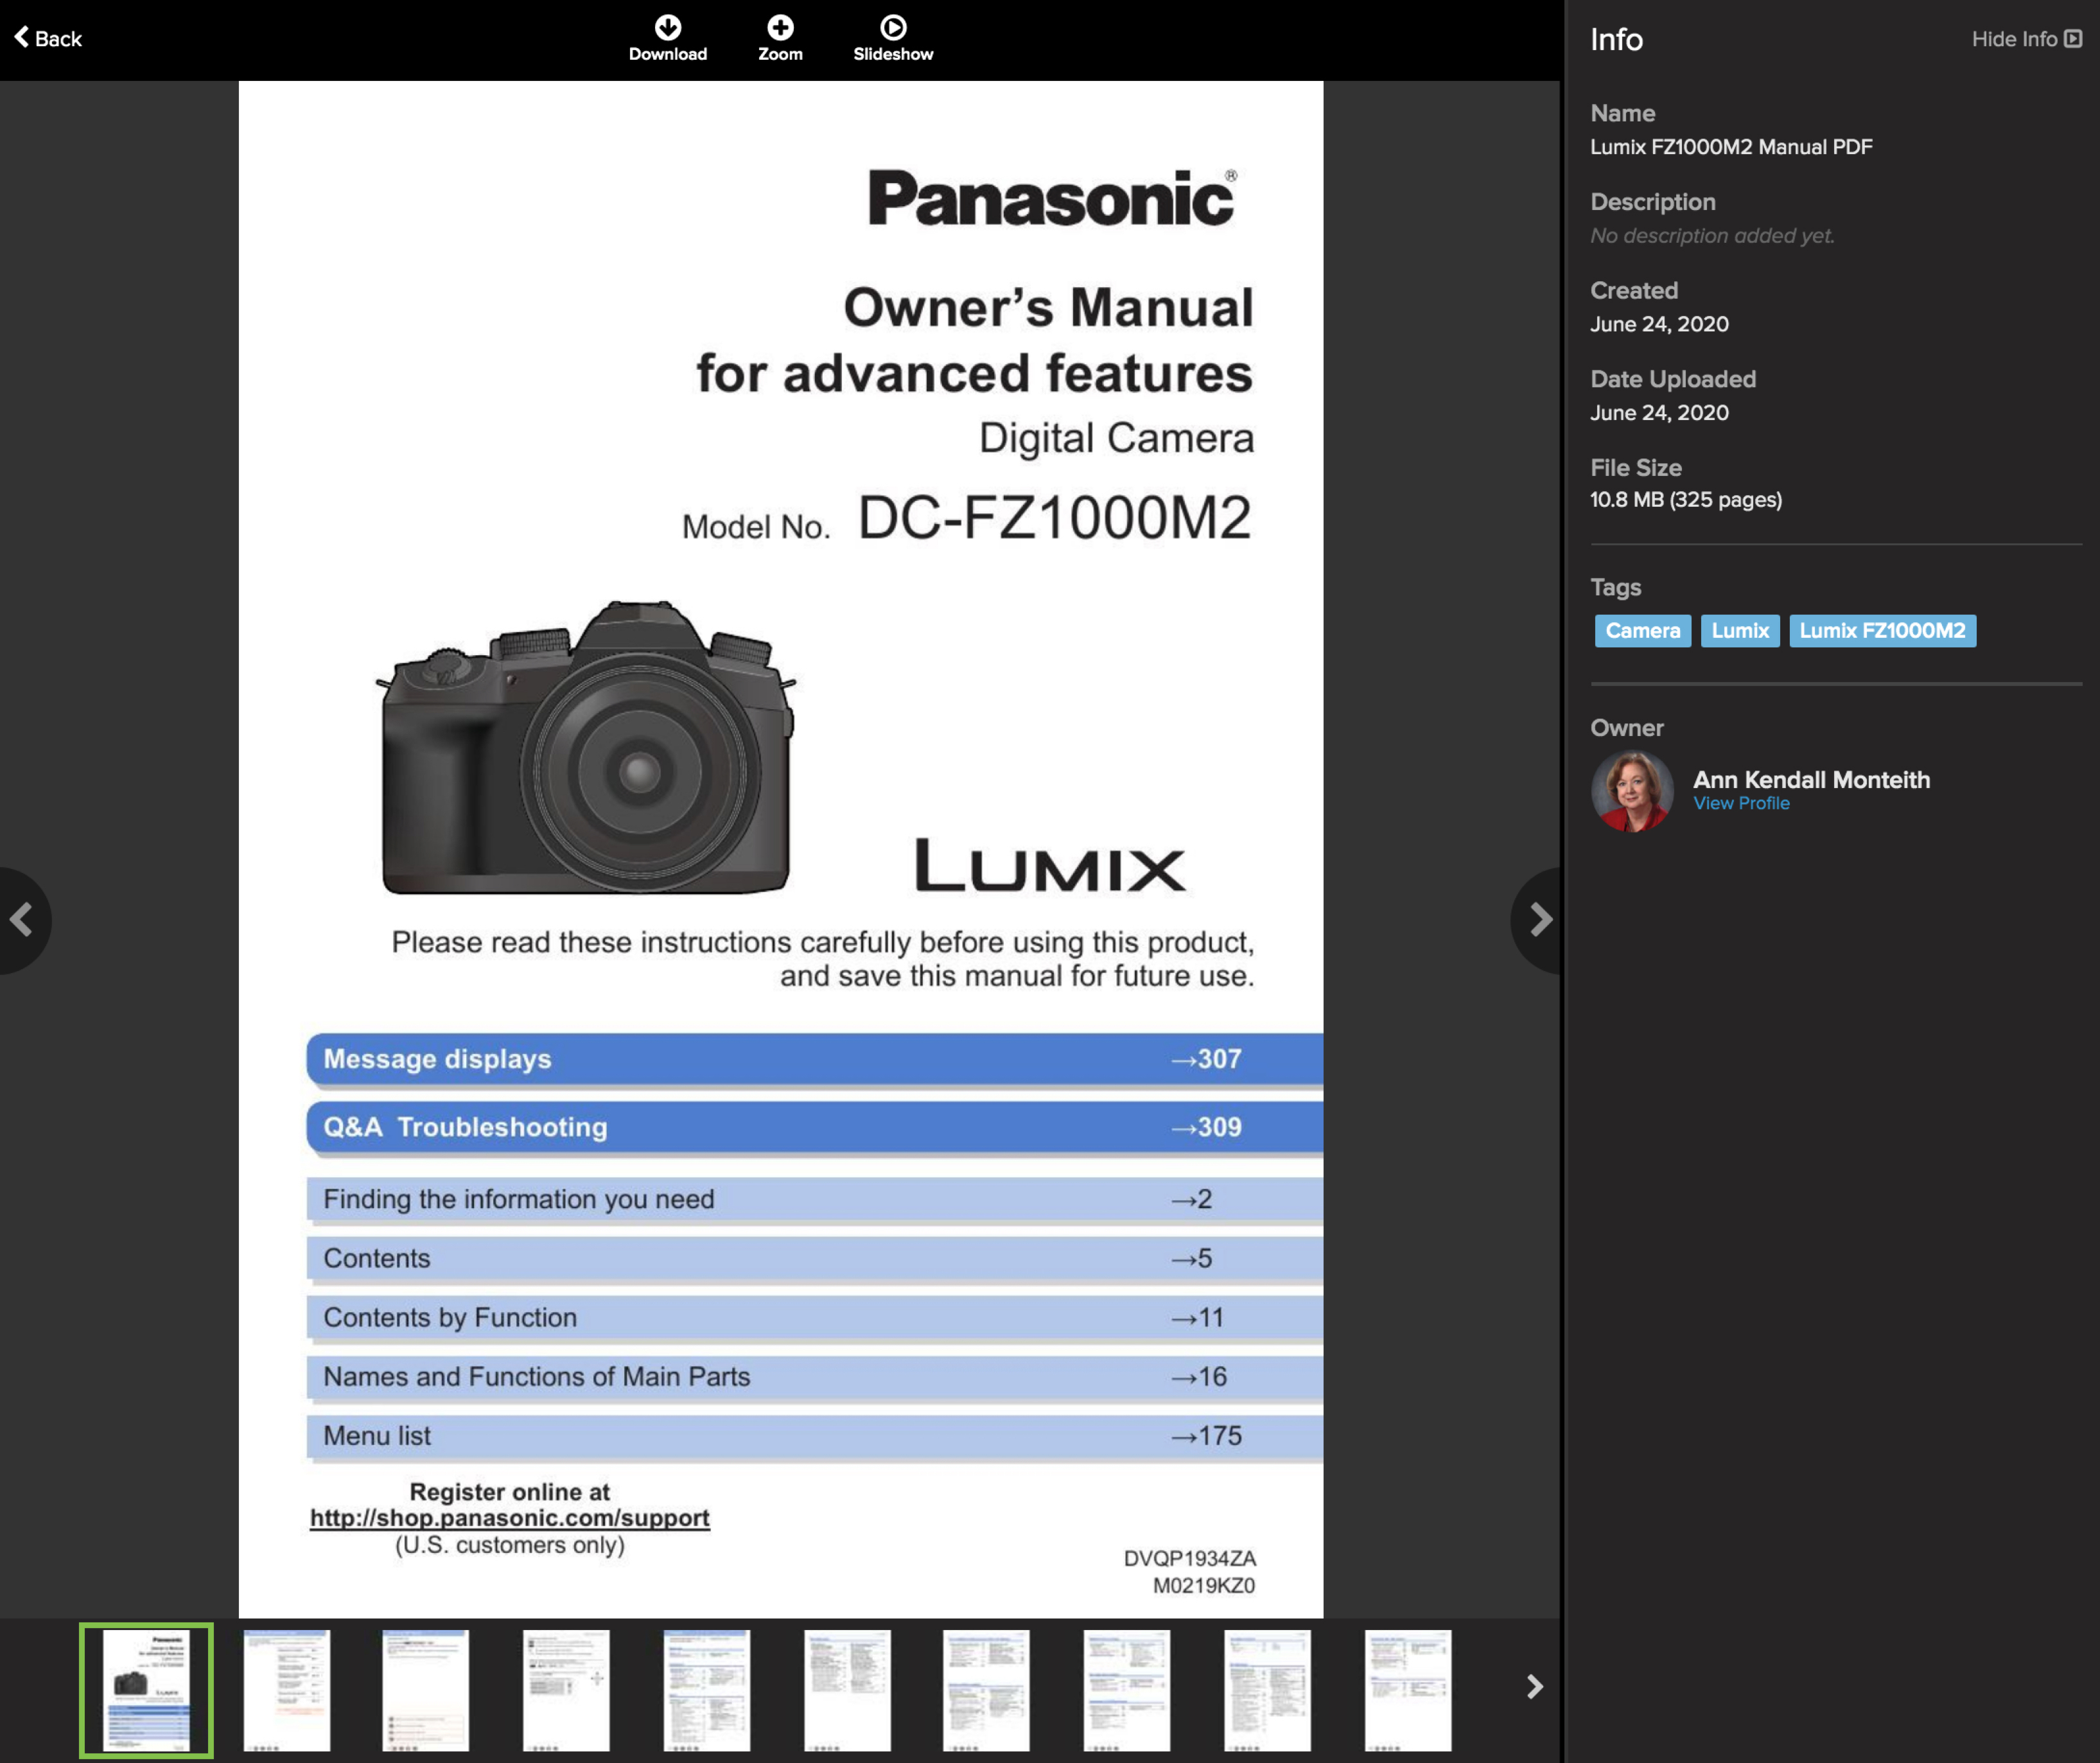Open the View Profile link
Image resolution: width=2100 pixels, height=1763 pixels.
click(x=1741, y=803)
